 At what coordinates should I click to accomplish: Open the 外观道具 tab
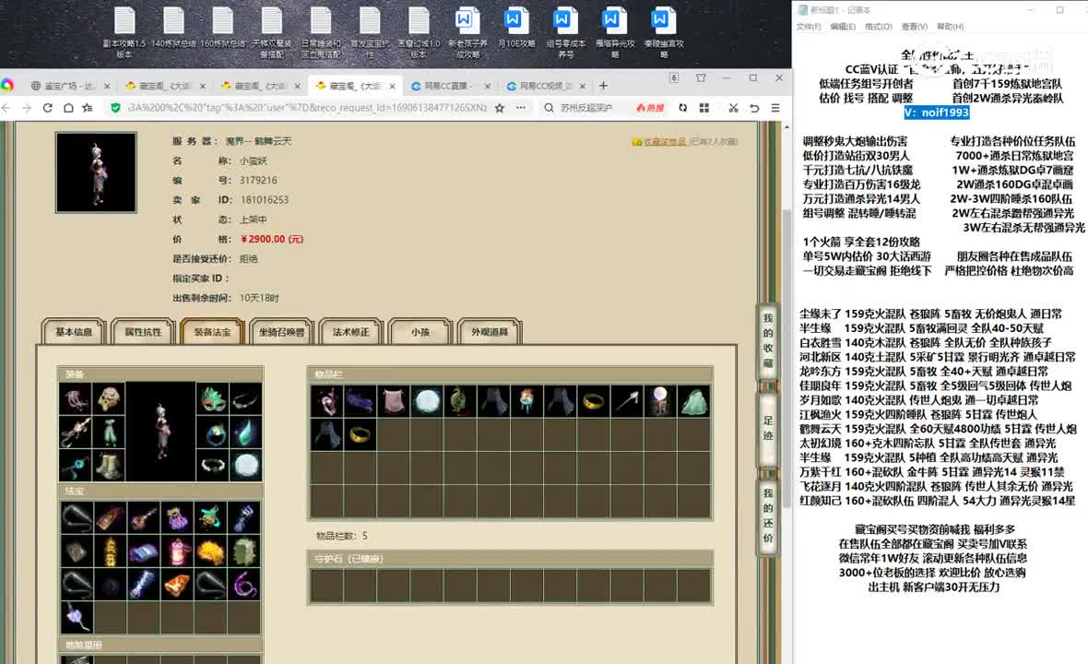490,332
